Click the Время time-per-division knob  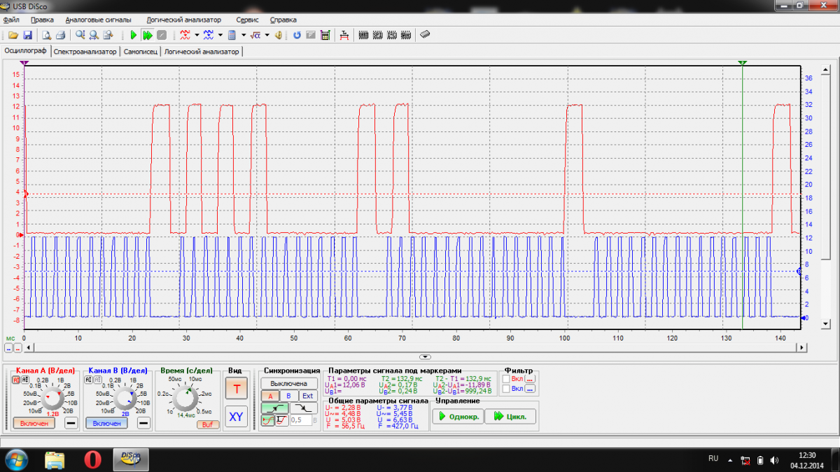point(185,399)
